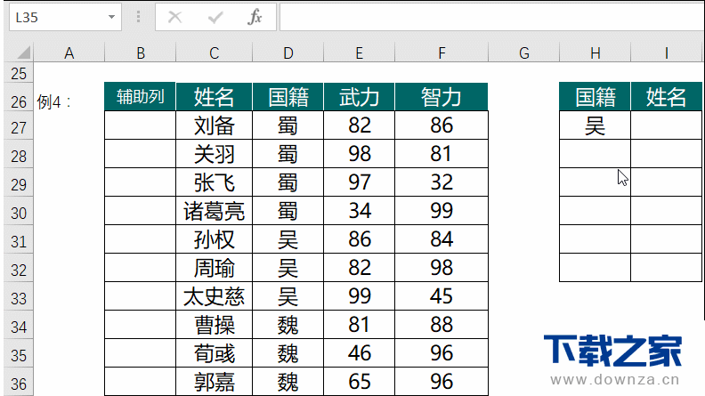The height and width of the screenshot is (396, 705).
Task: Select the cell containing 诸葛亮
Action: pyautogui.click(x=214, y=211)
